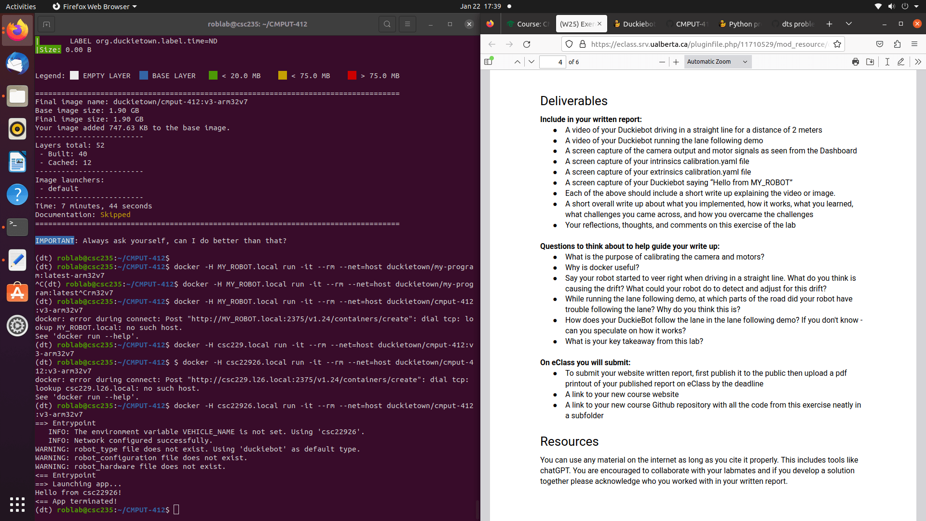This screenshot has width=926, height=521.
Task: Save the PDF with the download icon
Action: 870,62
